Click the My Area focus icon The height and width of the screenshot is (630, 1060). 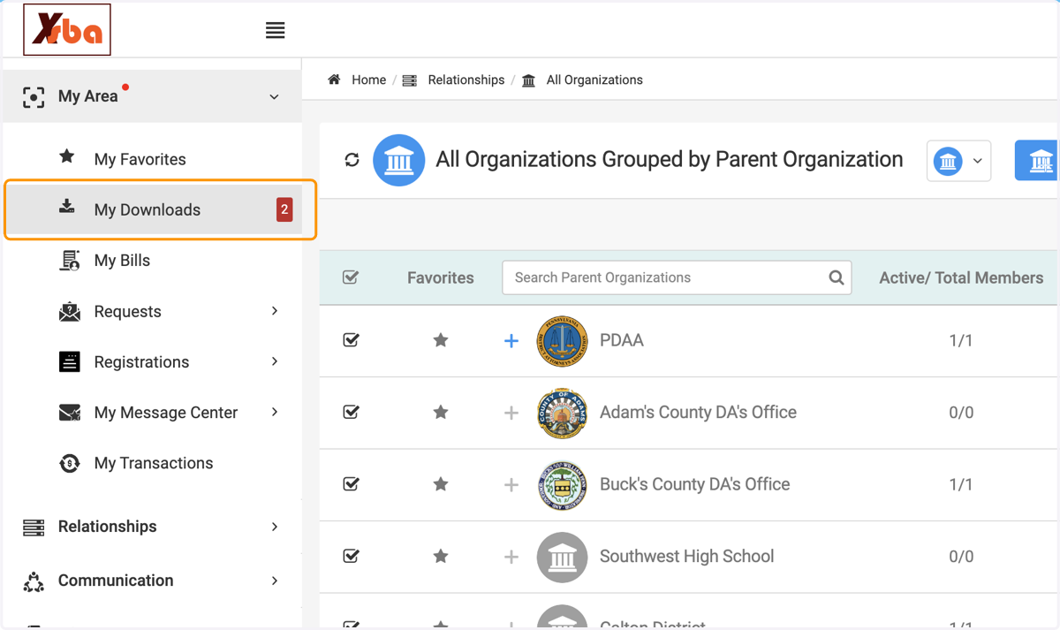(x=34, y=96)
